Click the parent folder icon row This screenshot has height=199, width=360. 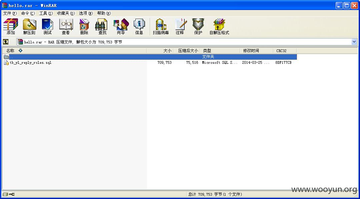point(6,57)
